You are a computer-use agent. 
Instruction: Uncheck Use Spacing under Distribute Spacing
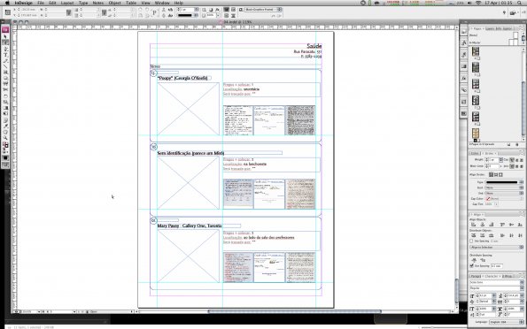point(471,266)
